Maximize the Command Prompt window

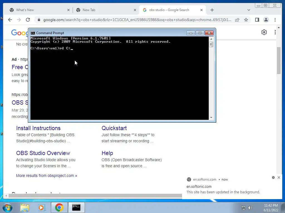point(200,33)
